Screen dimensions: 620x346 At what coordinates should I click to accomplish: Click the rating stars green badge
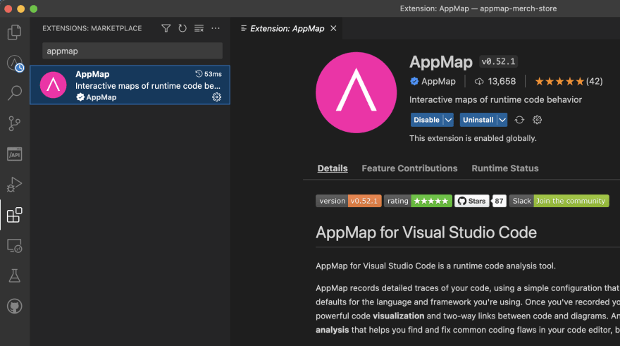[x=418, y=201]
